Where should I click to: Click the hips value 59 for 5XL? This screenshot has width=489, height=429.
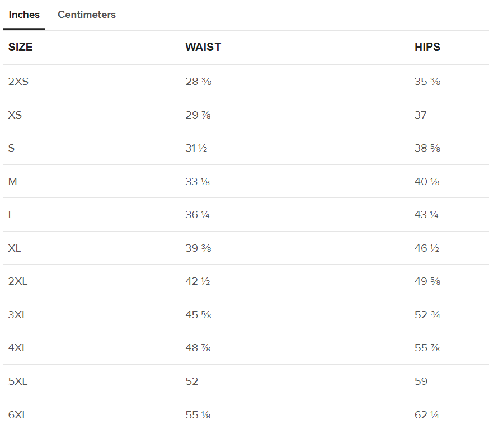(x=421, y=381)
